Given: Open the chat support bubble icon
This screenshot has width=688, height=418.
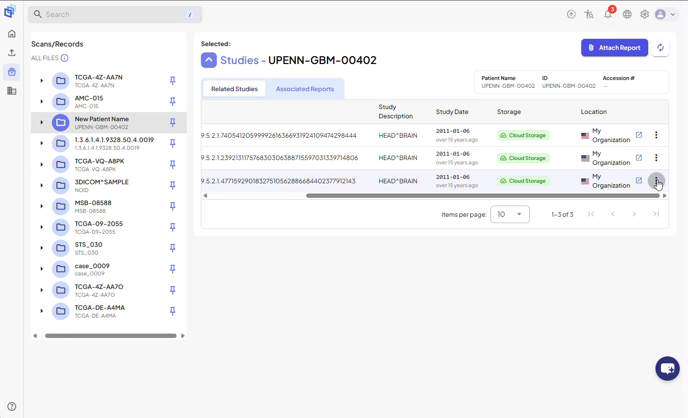Looking at the screenshot, I should point(667,369).
